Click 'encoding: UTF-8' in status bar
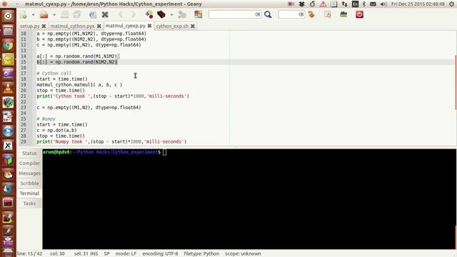This screenshot has height=257, width=457. [x=160, y=253]
